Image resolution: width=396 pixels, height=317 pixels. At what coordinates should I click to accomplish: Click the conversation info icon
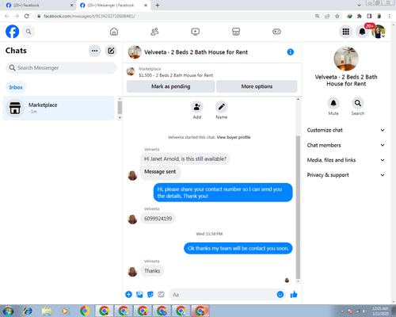pyautogui.click(x=290, y=52)
